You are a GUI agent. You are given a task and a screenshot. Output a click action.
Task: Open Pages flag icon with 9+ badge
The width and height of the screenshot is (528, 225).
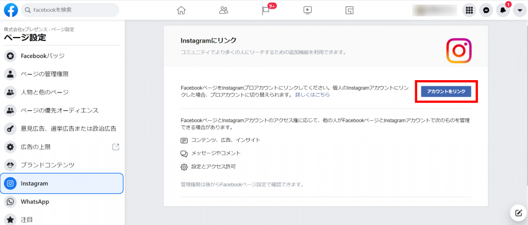(x=266, y=10)
